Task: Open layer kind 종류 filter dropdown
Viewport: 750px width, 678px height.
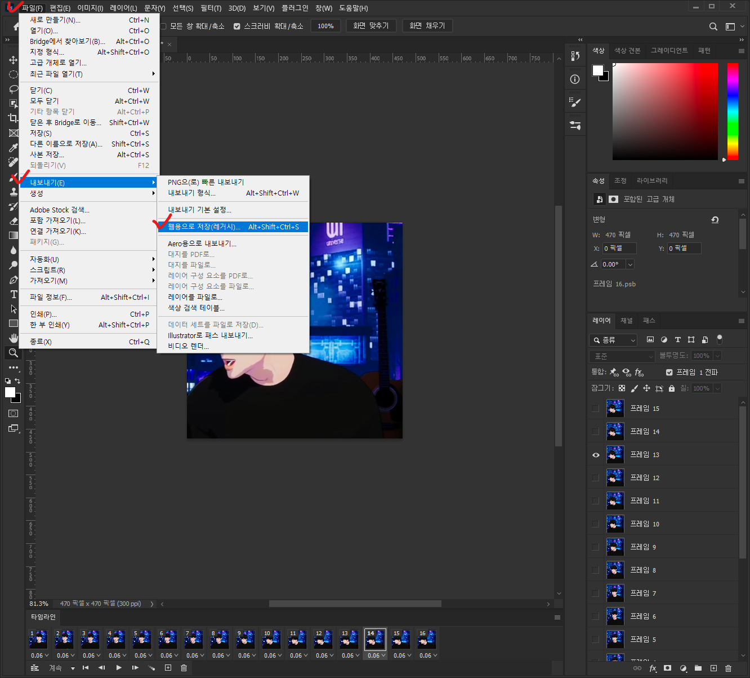Action: click(613, 340)
